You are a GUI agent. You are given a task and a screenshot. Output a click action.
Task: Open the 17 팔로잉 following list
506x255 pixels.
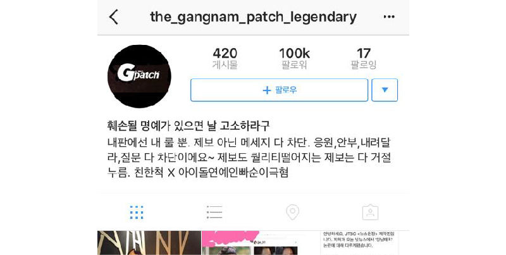coord(364,58)
